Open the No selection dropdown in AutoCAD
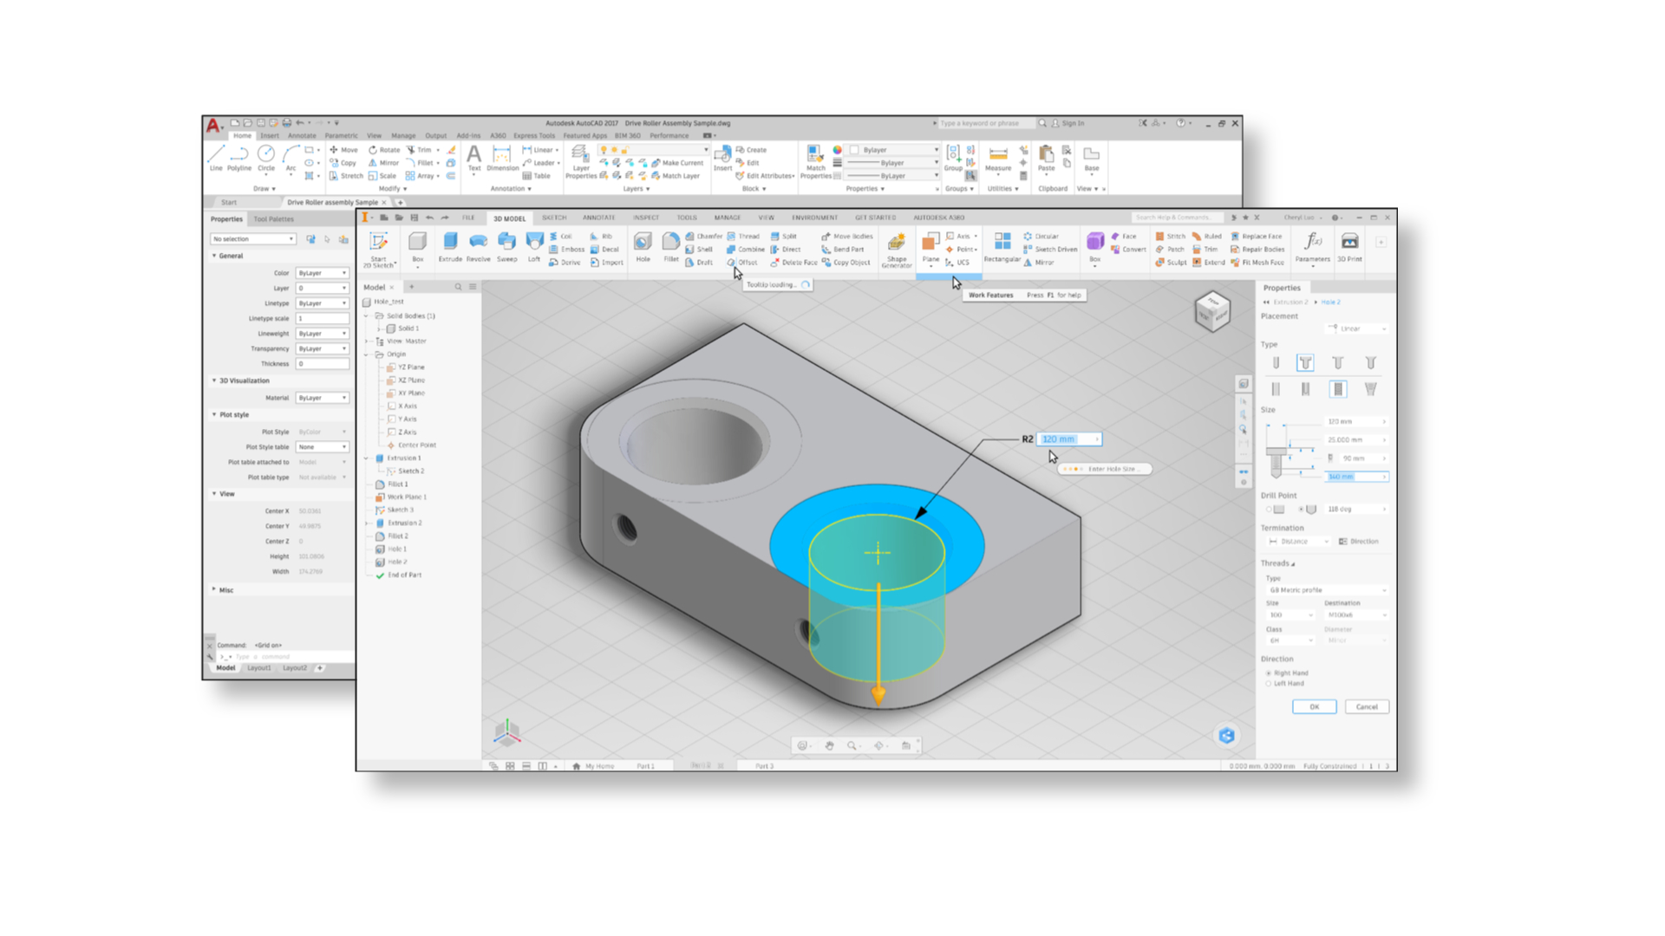This screenshot has height=936, width=1665. (x=253, y=239)
